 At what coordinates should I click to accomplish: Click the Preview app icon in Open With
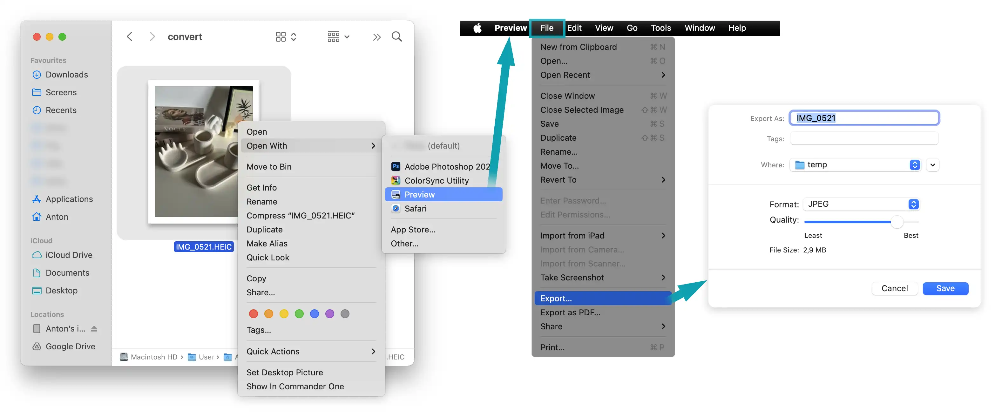coord(395,194)
